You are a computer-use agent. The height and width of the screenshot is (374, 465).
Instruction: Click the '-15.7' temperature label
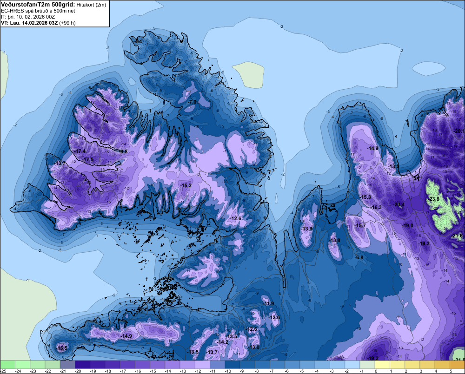[x=360, y=225]
